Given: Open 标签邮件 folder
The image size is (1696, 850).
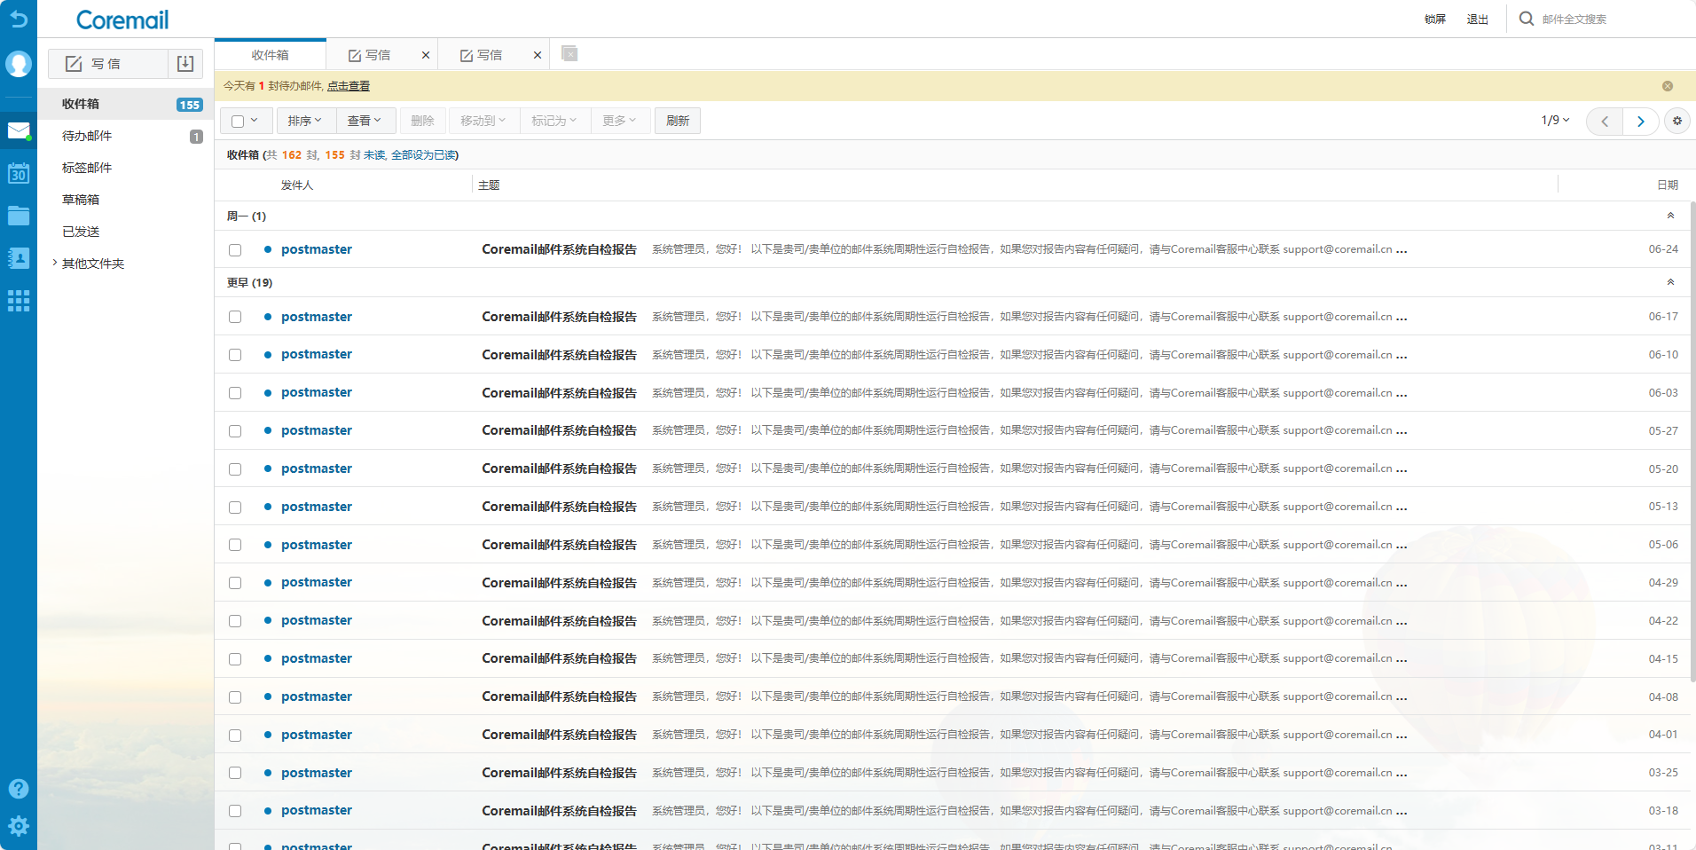Looking at the screenshot, I should coord(125,168).
